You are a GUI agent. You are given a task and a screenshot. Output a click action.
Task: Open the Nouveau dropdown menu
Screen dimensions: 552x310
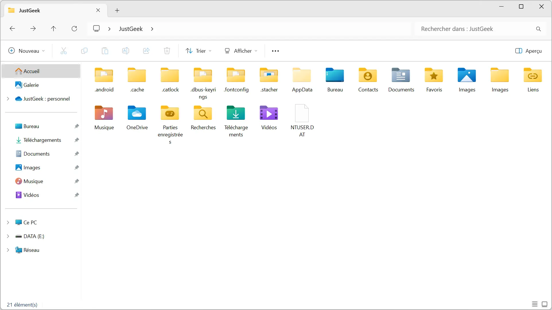(27, 51)
